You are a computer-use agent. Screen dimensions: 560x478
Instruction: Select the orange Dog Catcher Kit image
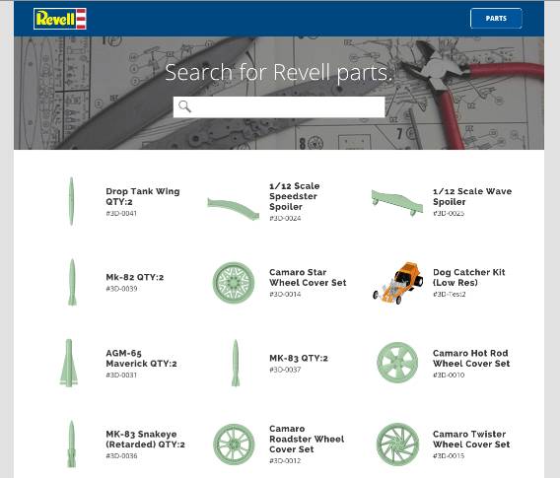(x=398, y=283)
